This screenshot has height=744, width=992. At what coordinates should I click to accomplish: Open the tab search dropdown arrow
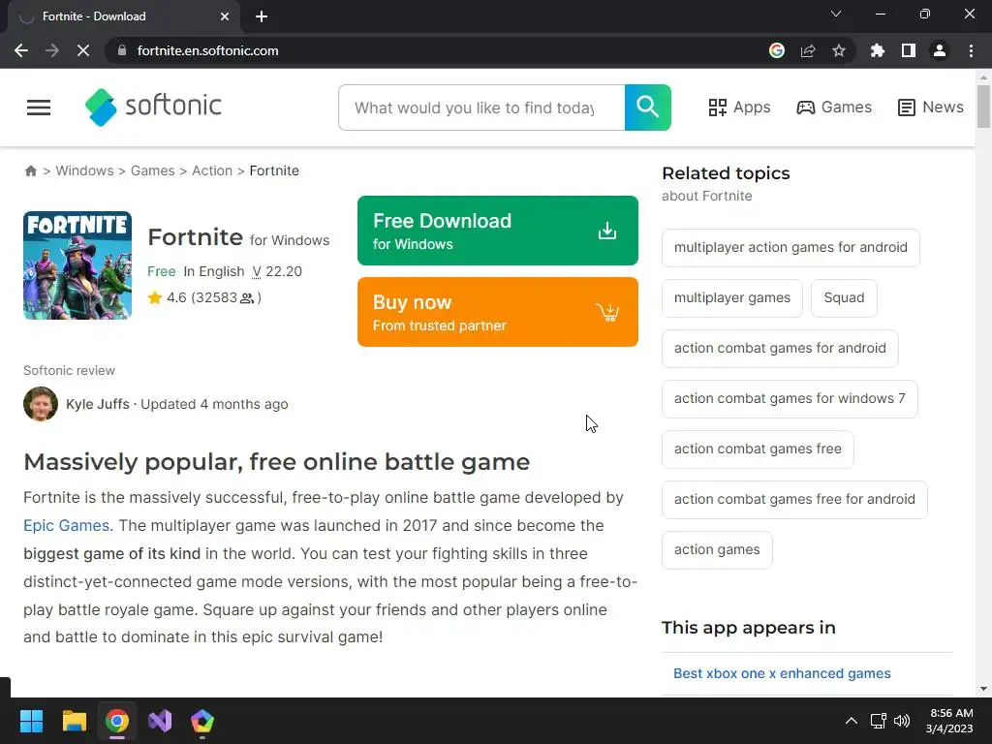tap(836, 14)
